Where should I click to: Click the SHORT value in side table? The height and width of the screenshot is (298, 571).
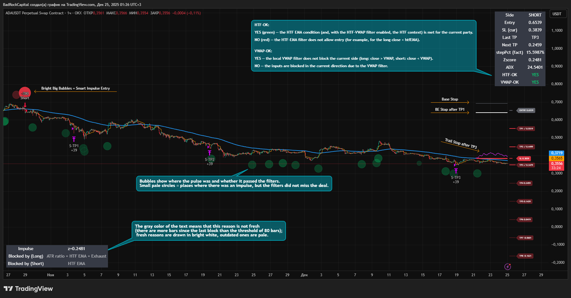point(535,15)
